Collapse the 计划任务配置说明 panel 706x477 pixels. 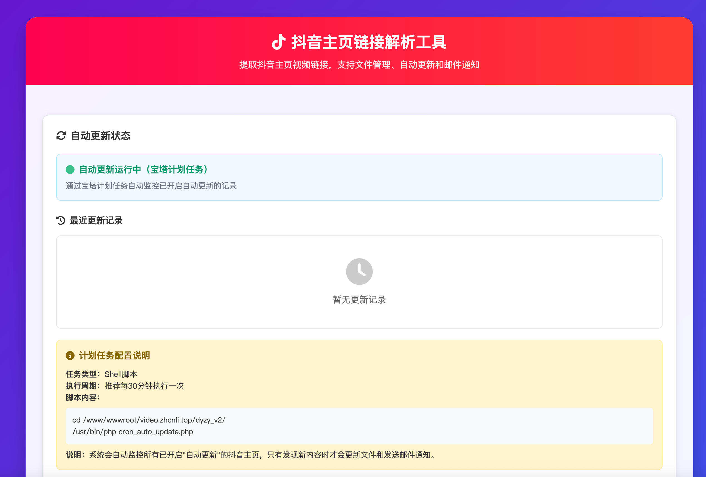115,355
